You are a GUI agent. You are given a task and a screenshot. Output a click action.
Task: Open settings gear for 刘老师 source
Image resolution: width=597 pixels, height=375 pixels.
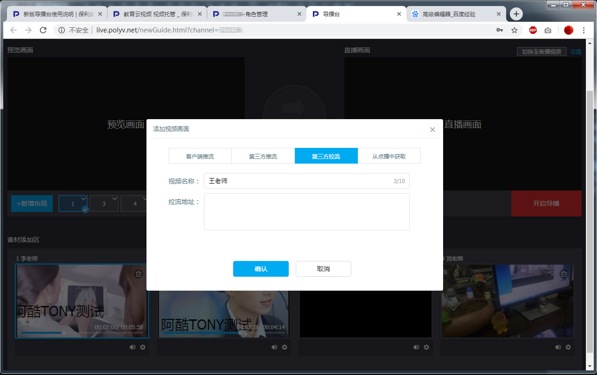tap(568, 347)
